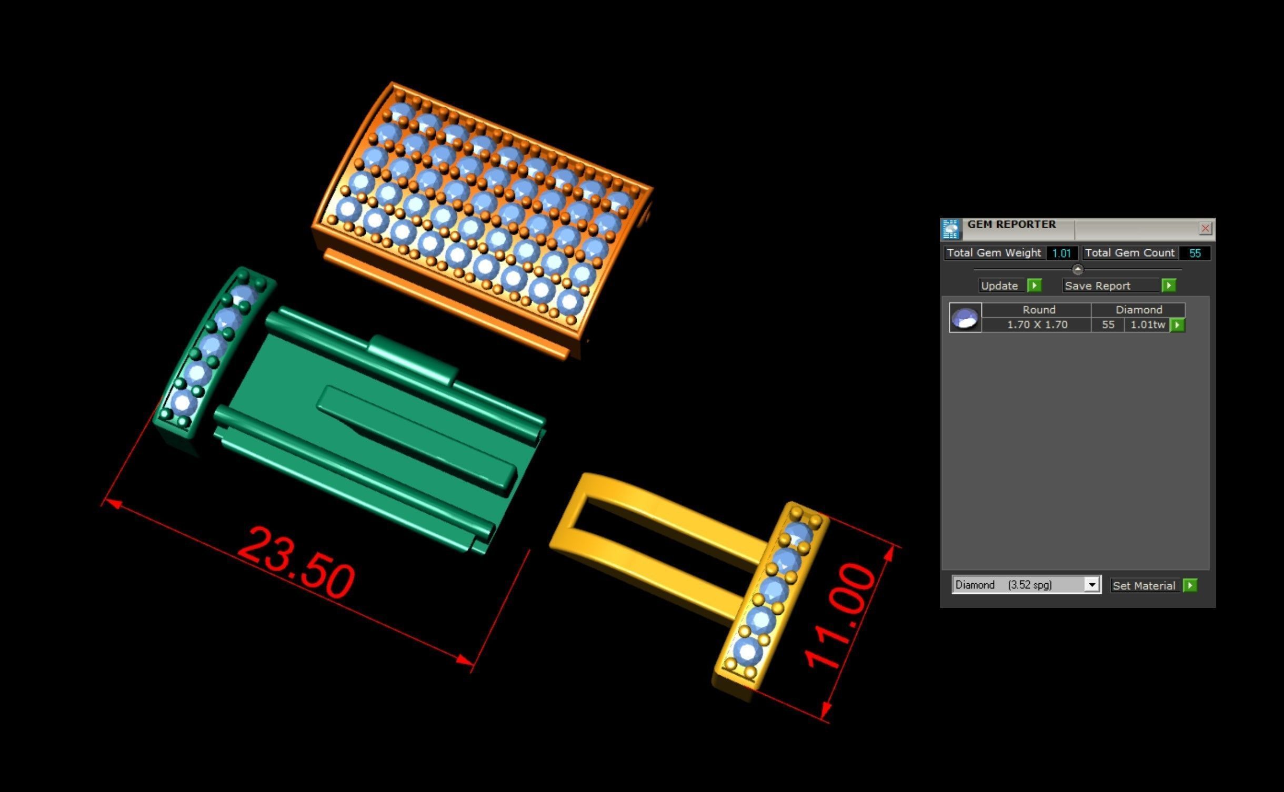This screenshot has width=1284, height=792.
Task: Click the Total Gem Weight value field
Action: coord(1061,253)
